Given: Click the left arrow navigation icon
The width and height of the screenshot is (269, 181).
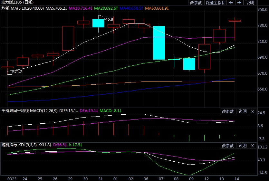Looking at the screenshot, I should point(231,3).
